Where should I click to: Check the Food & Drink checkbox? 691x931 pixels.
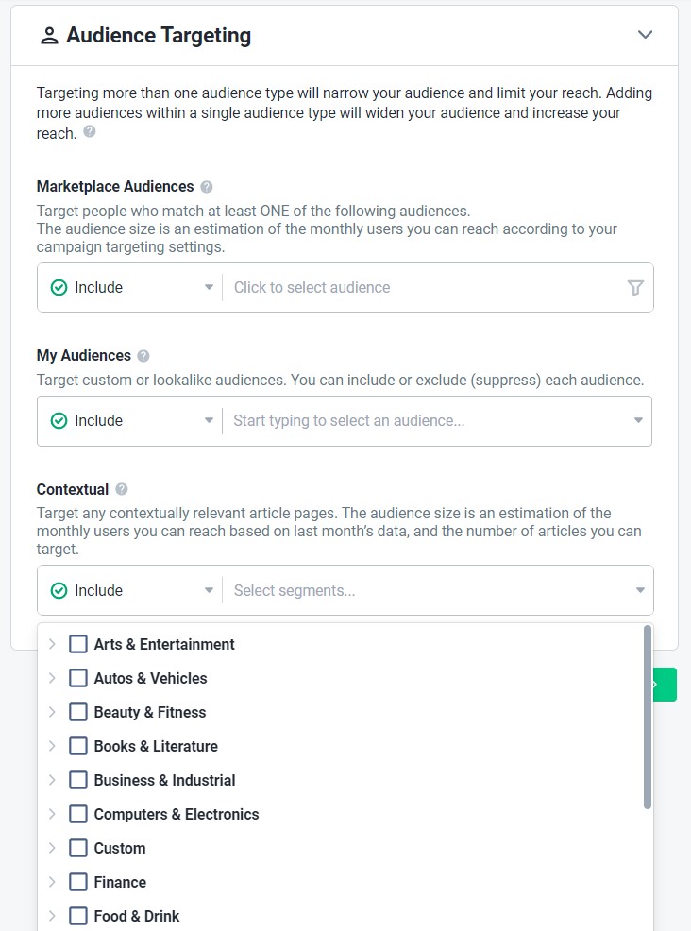pos(78,915)
